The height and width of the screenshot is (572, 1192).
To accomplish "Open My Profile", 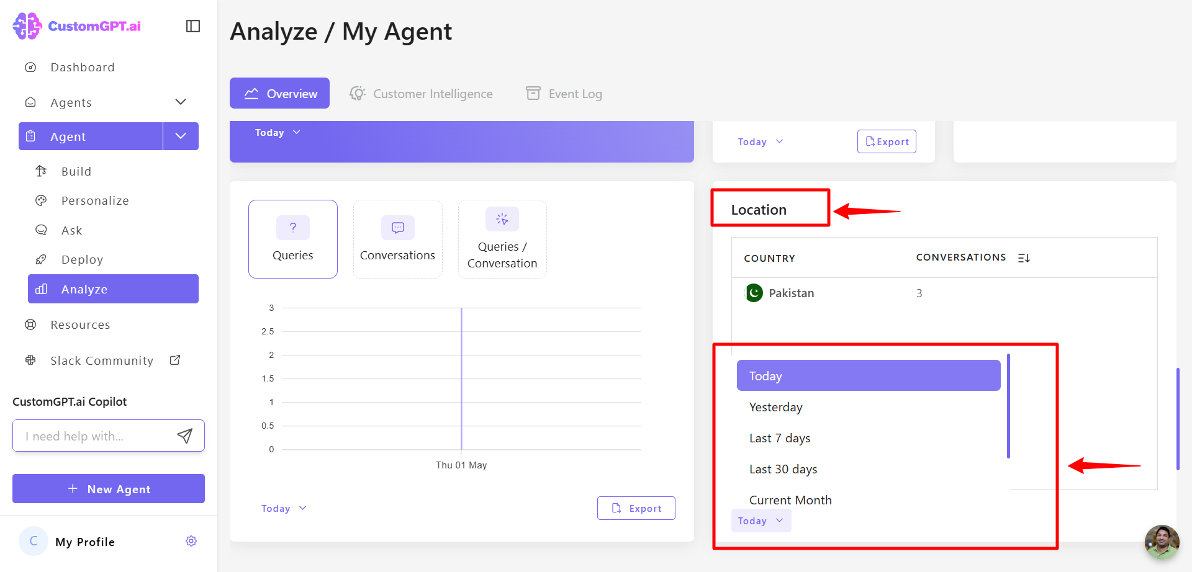I will tap(85, 542).
